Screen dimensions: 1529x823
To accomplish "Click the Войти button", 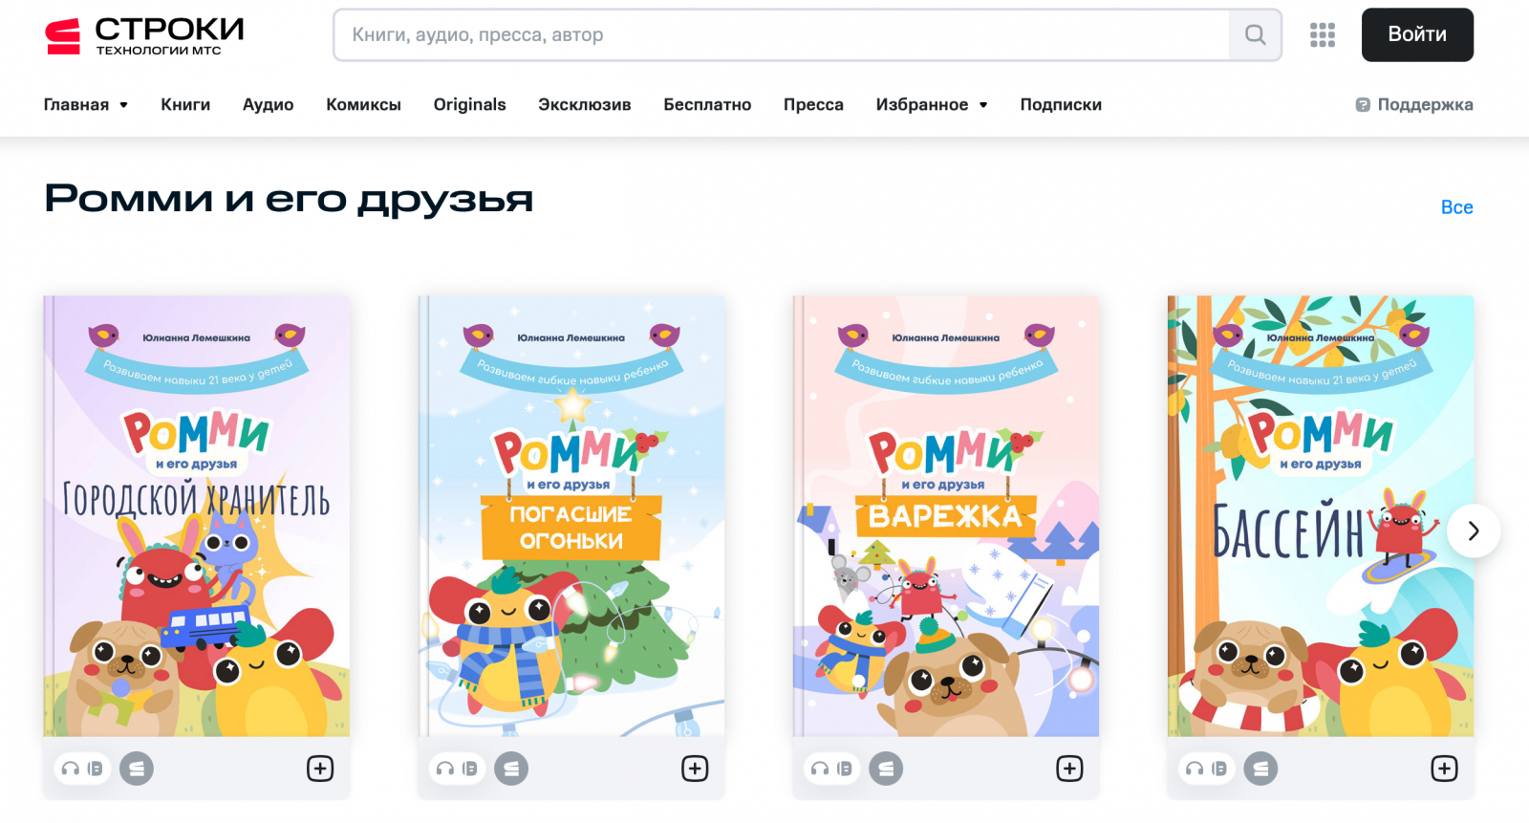I will pos(1417,34).
